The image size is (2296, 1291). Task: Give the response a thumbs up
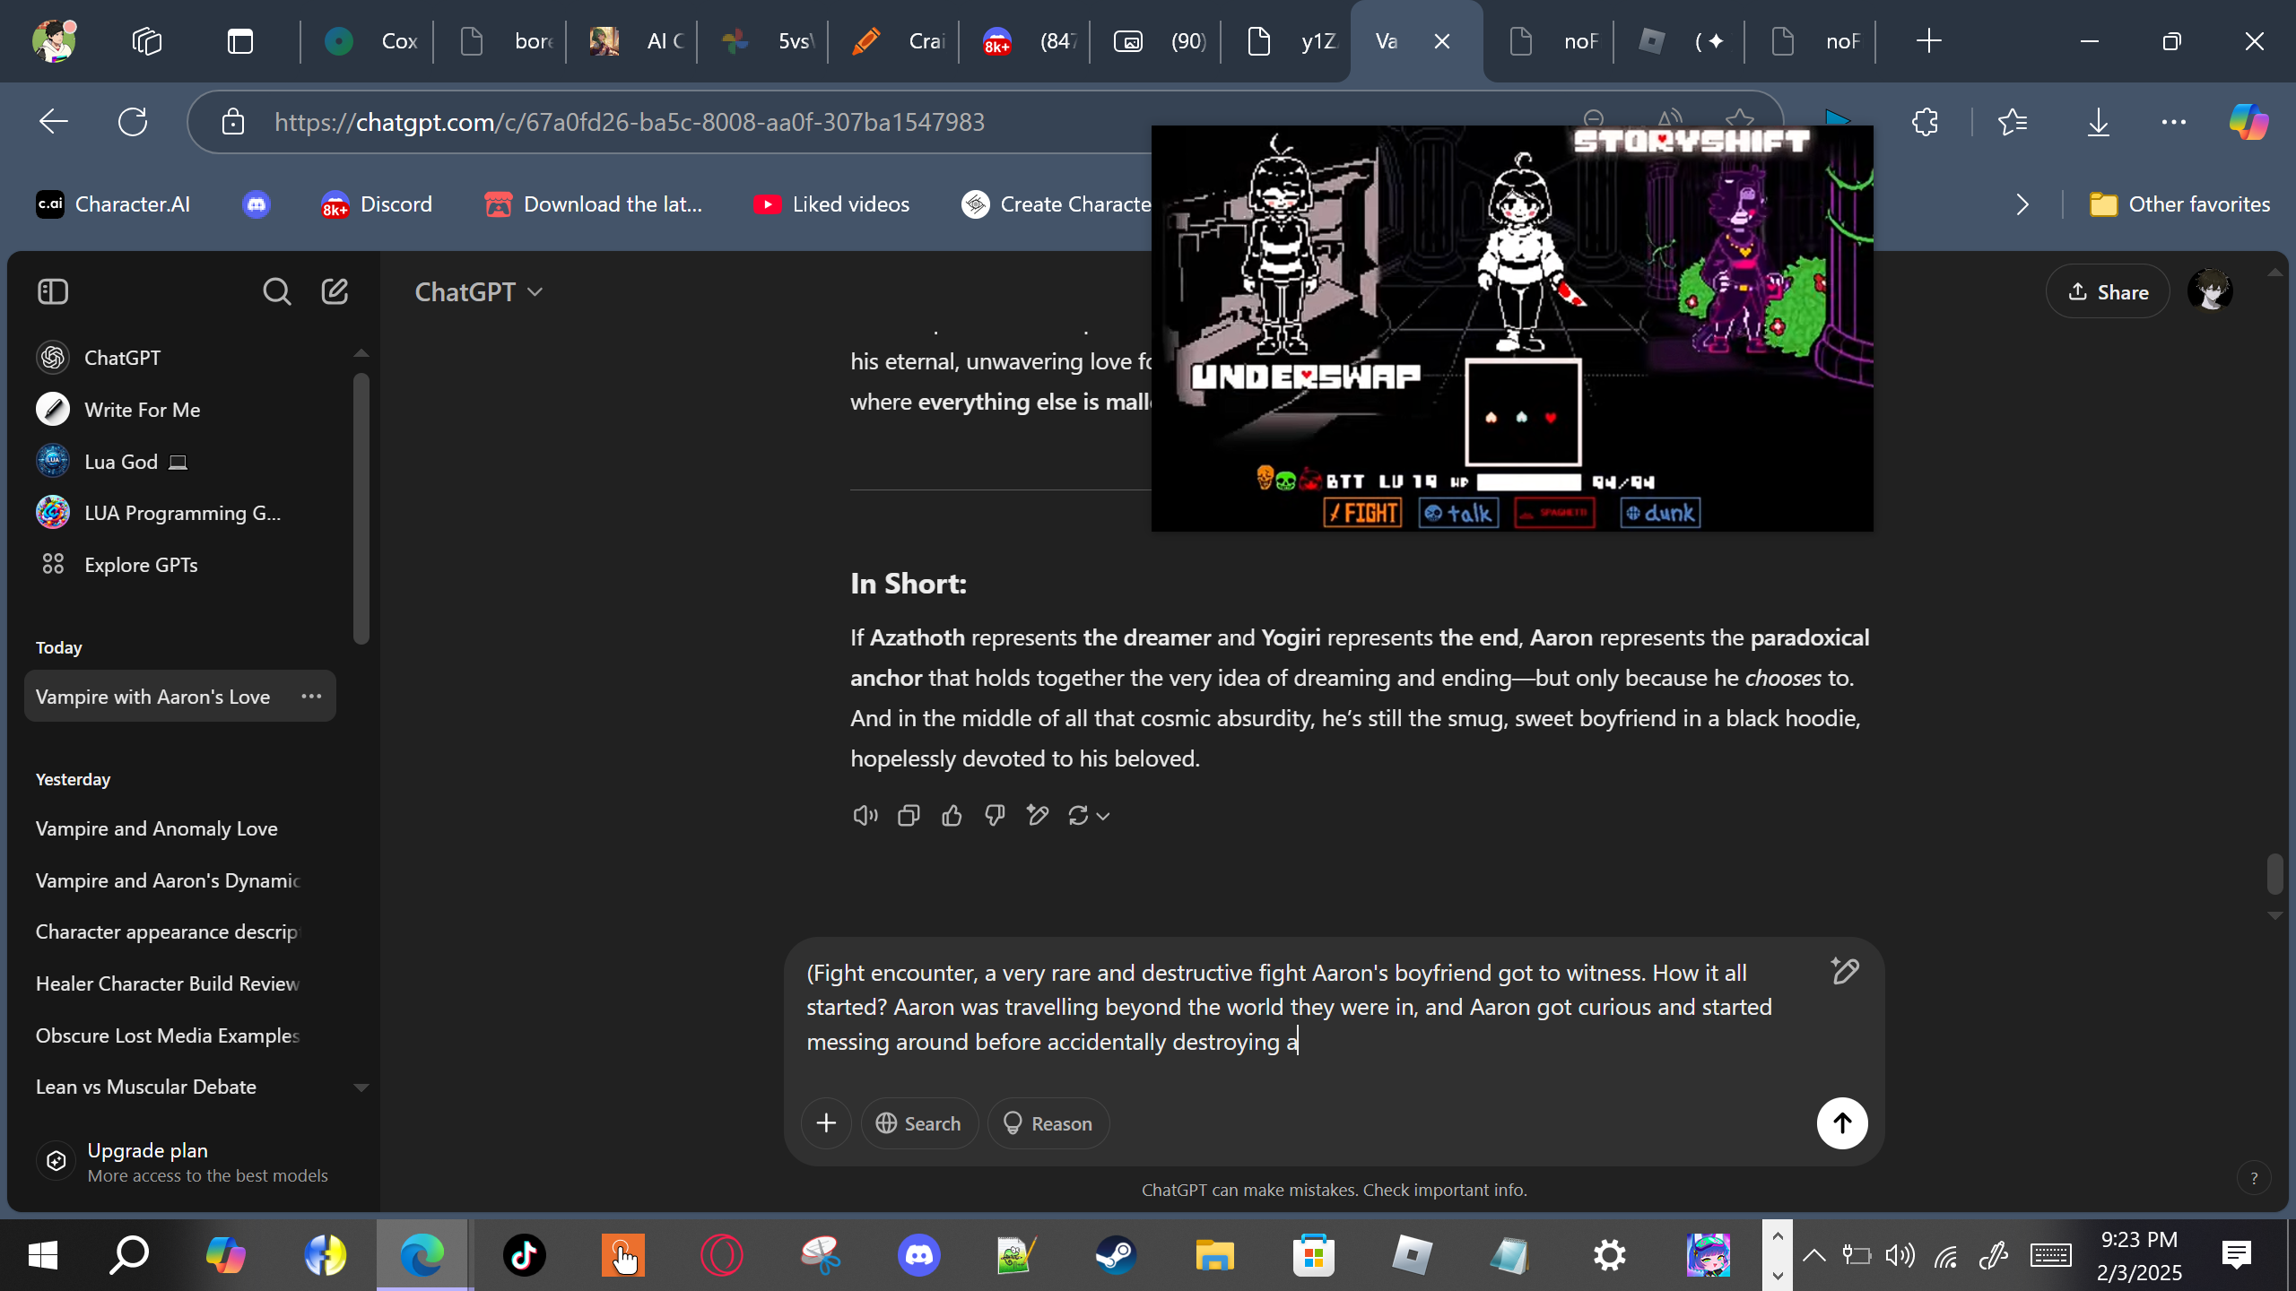coord(952,815)
